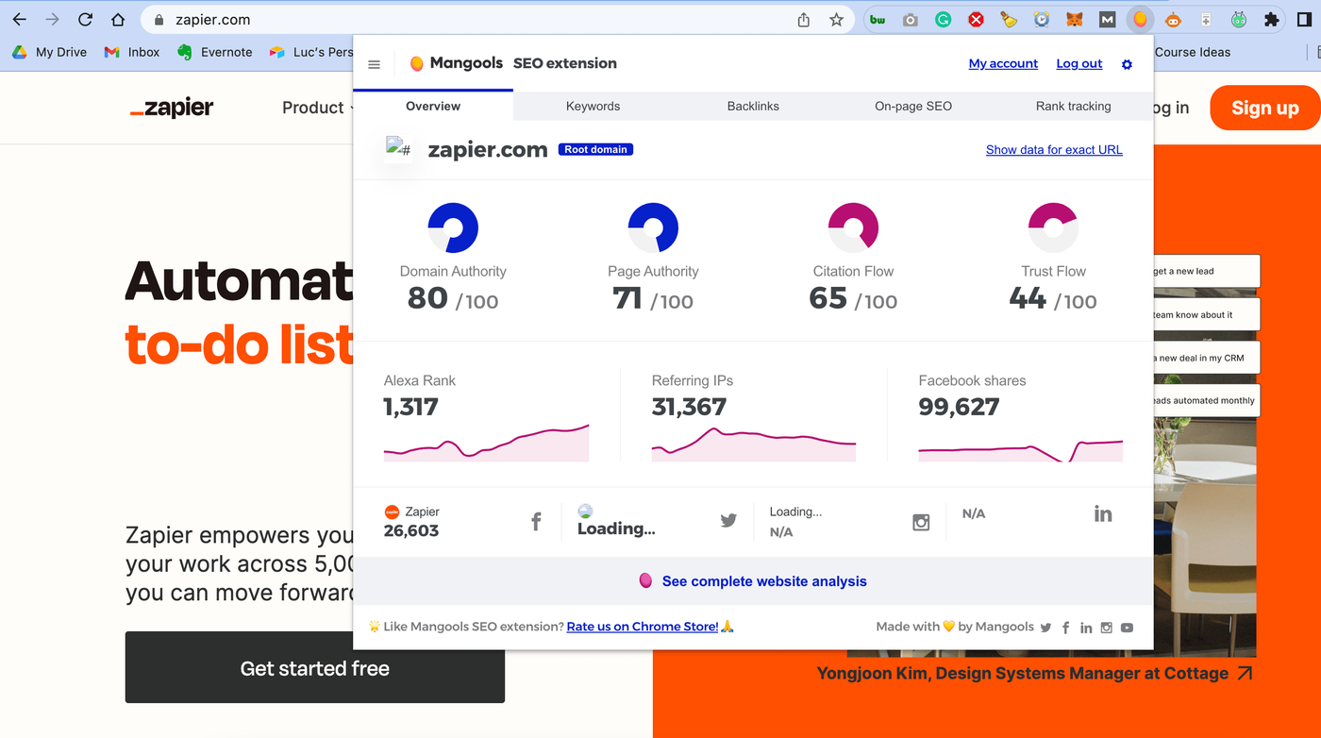The height and width of the screenshot is (738, 1321).
Task: Click the Alexa Rank value 1,317
Action: 410,407
